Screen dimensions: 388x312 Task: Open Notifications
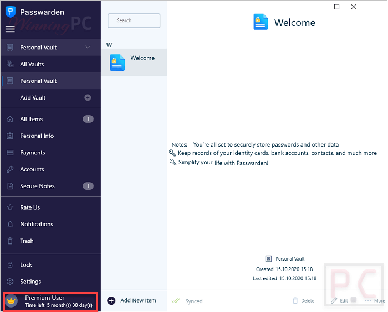coord(50,224)
